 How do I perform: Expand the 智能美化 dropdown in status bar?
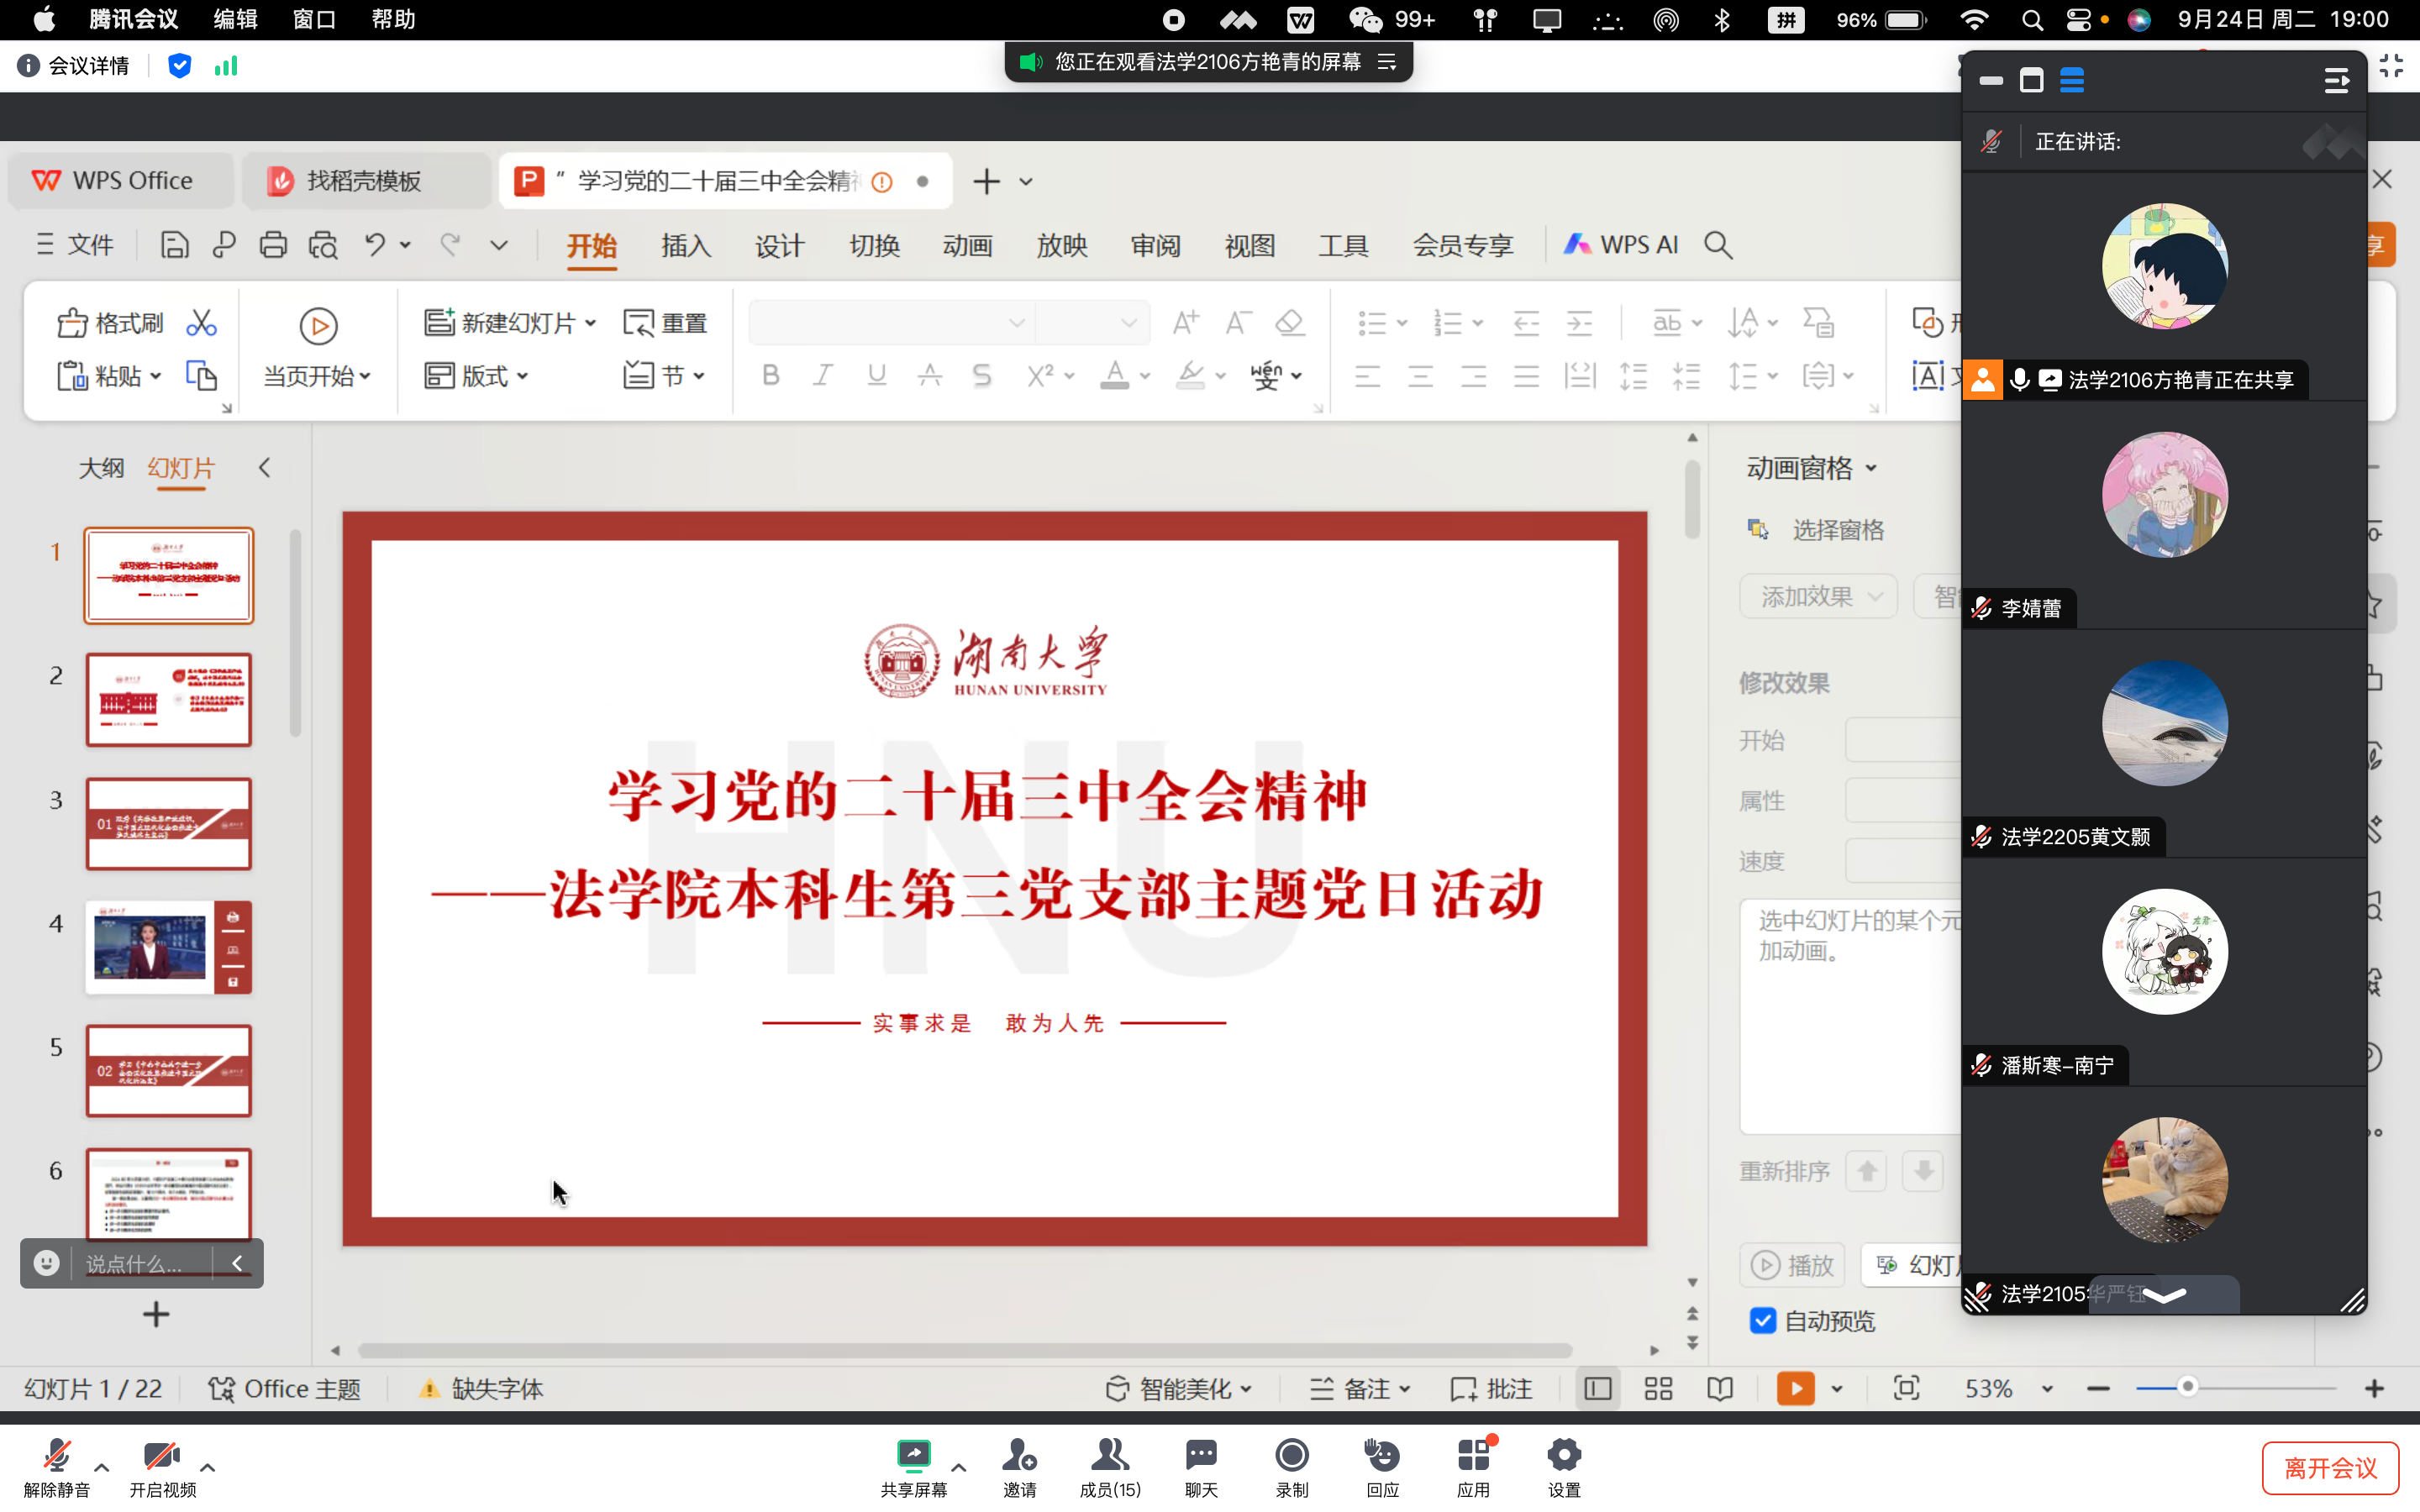[x=1247, y=1389]
